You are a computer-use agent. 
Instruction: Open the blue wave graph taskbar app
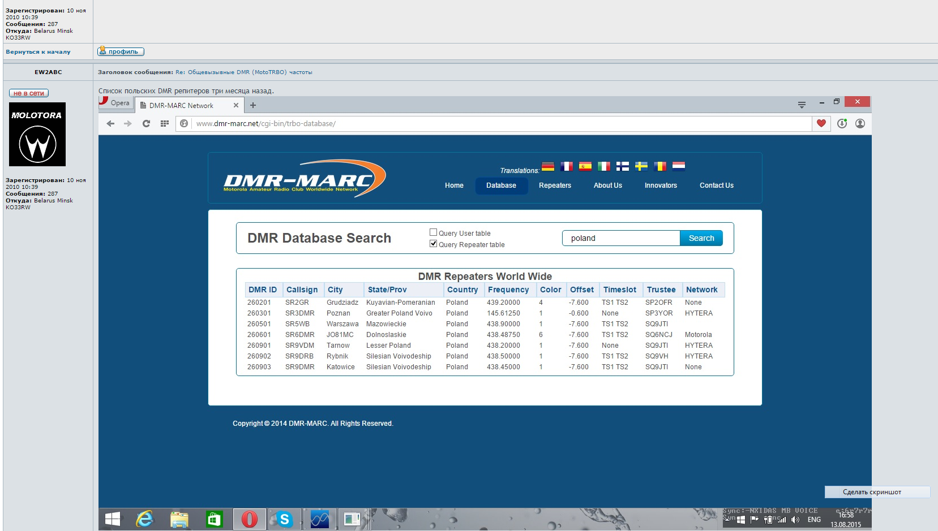(x=320, y=519)
